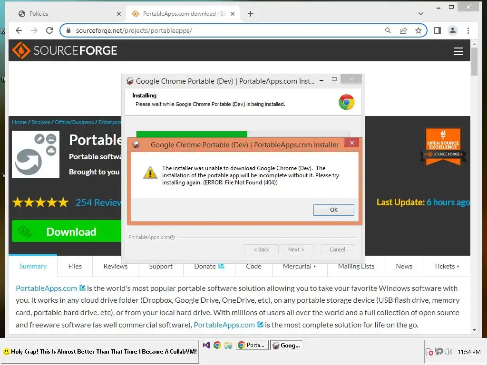
Task: Click the disabled Back button in installer
Action: (261, 250)
